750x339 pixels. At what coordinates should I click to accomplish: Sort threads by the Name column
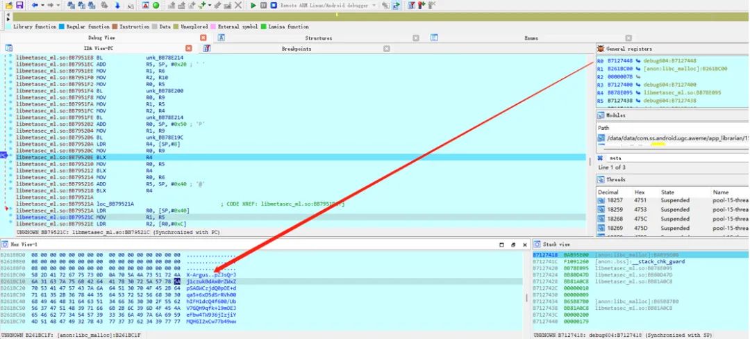coord(720,192)
